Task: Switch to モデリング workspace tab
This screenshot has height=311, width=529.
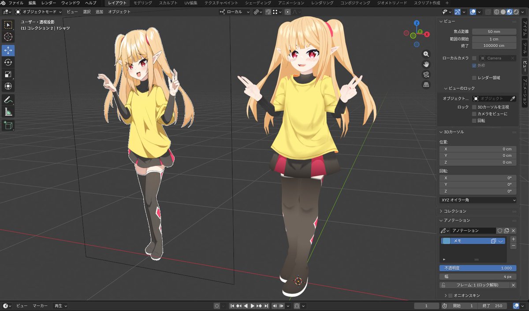Action: (x=143, y=3)
